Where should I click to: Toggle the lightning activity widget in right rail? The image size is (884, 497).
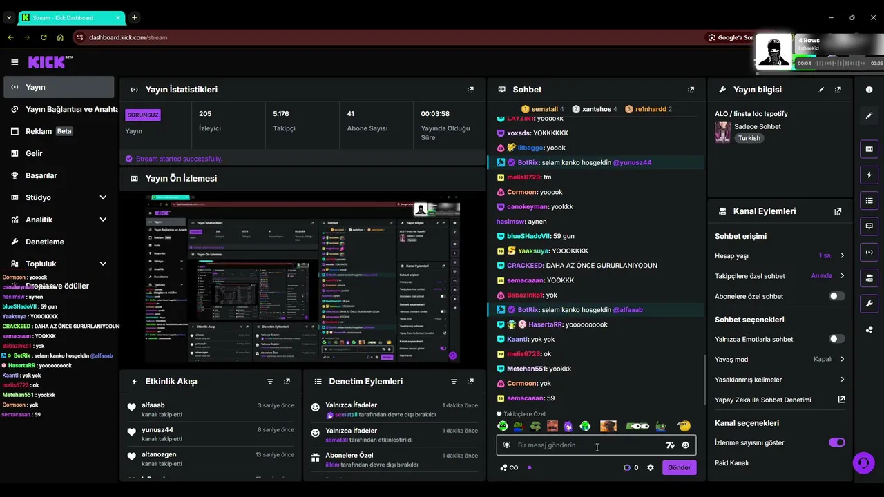[869, 175]
